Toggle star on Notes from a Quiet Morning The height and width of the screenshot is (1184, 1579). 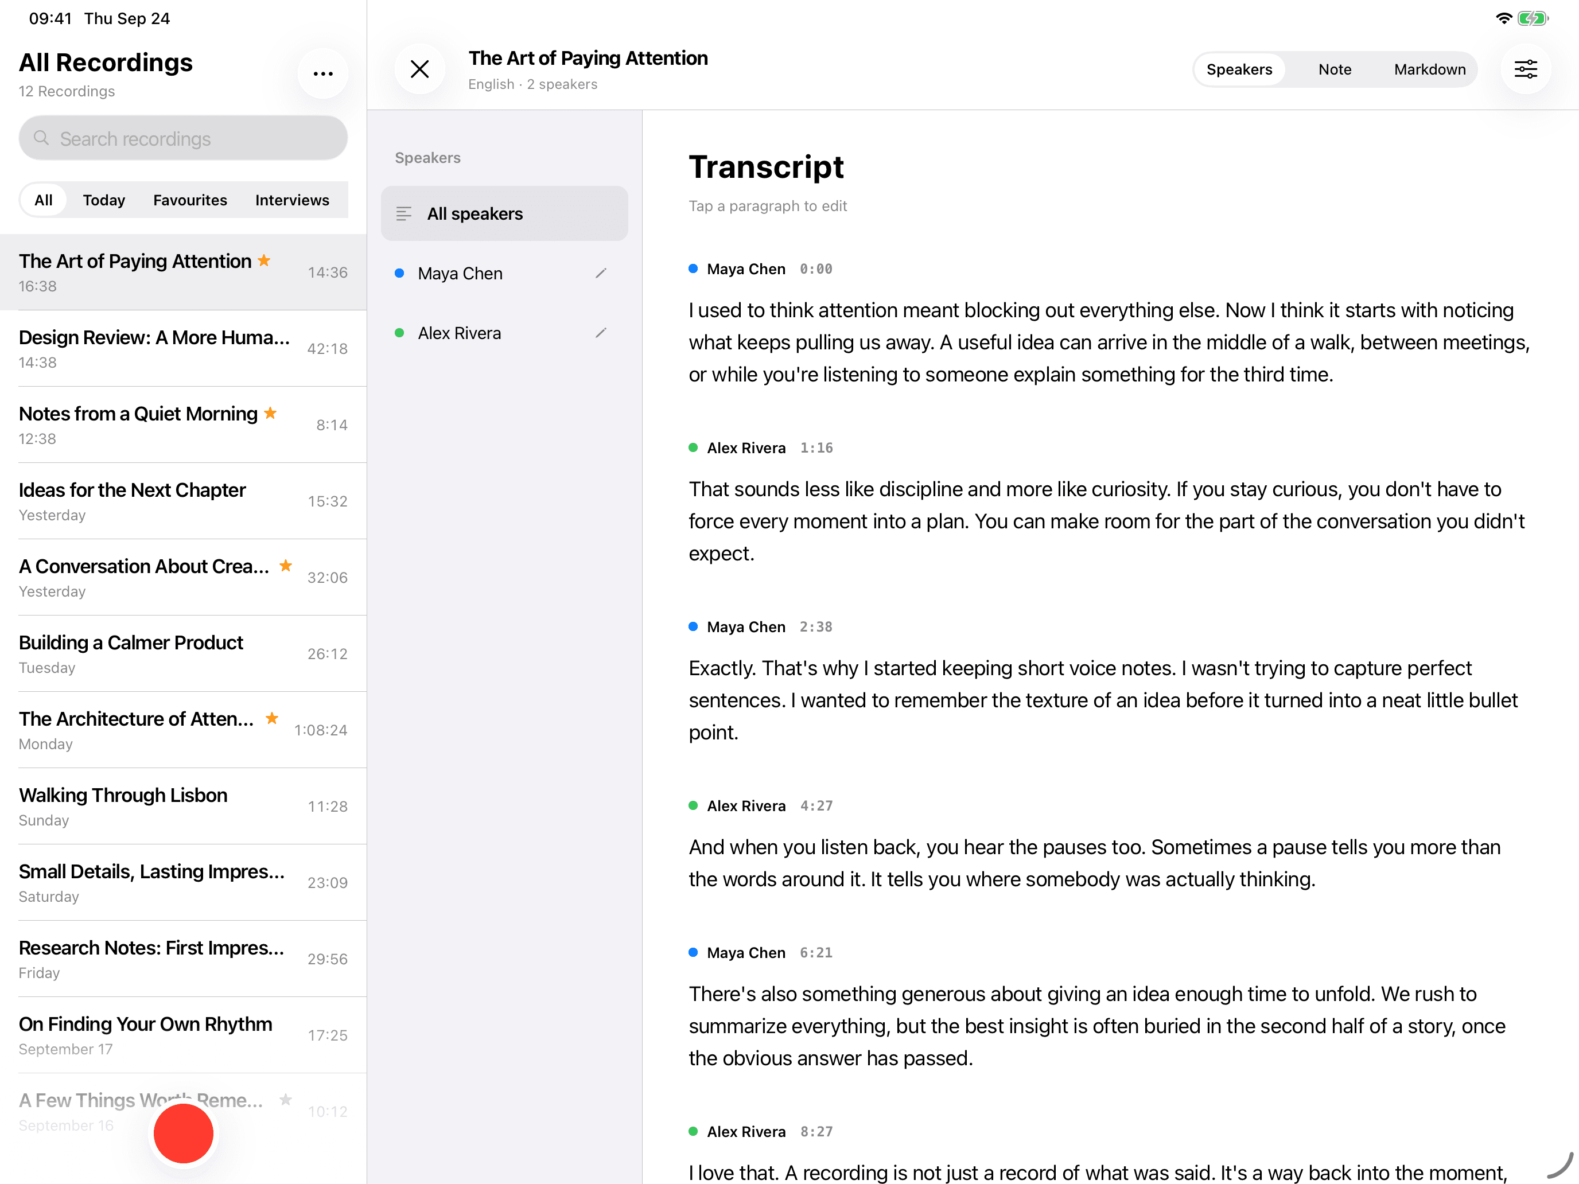[271, 413]
